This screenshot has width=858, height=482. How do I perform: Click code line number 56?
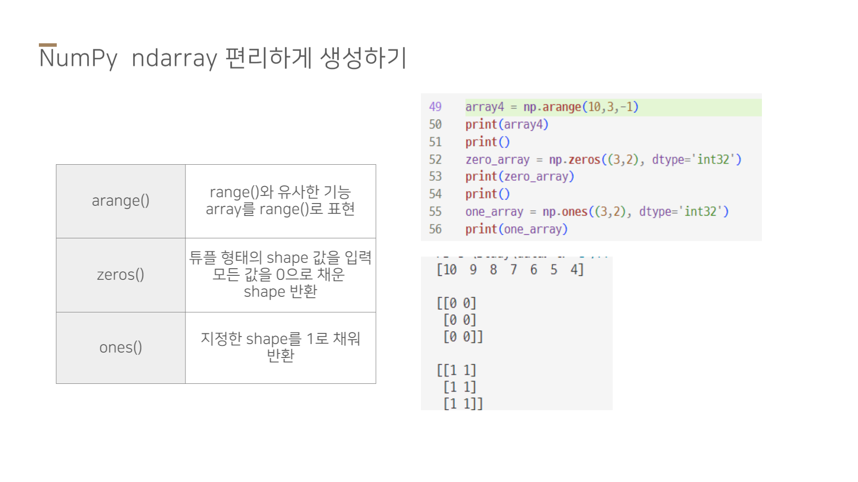pyautogui.click(x=435, y=229)
